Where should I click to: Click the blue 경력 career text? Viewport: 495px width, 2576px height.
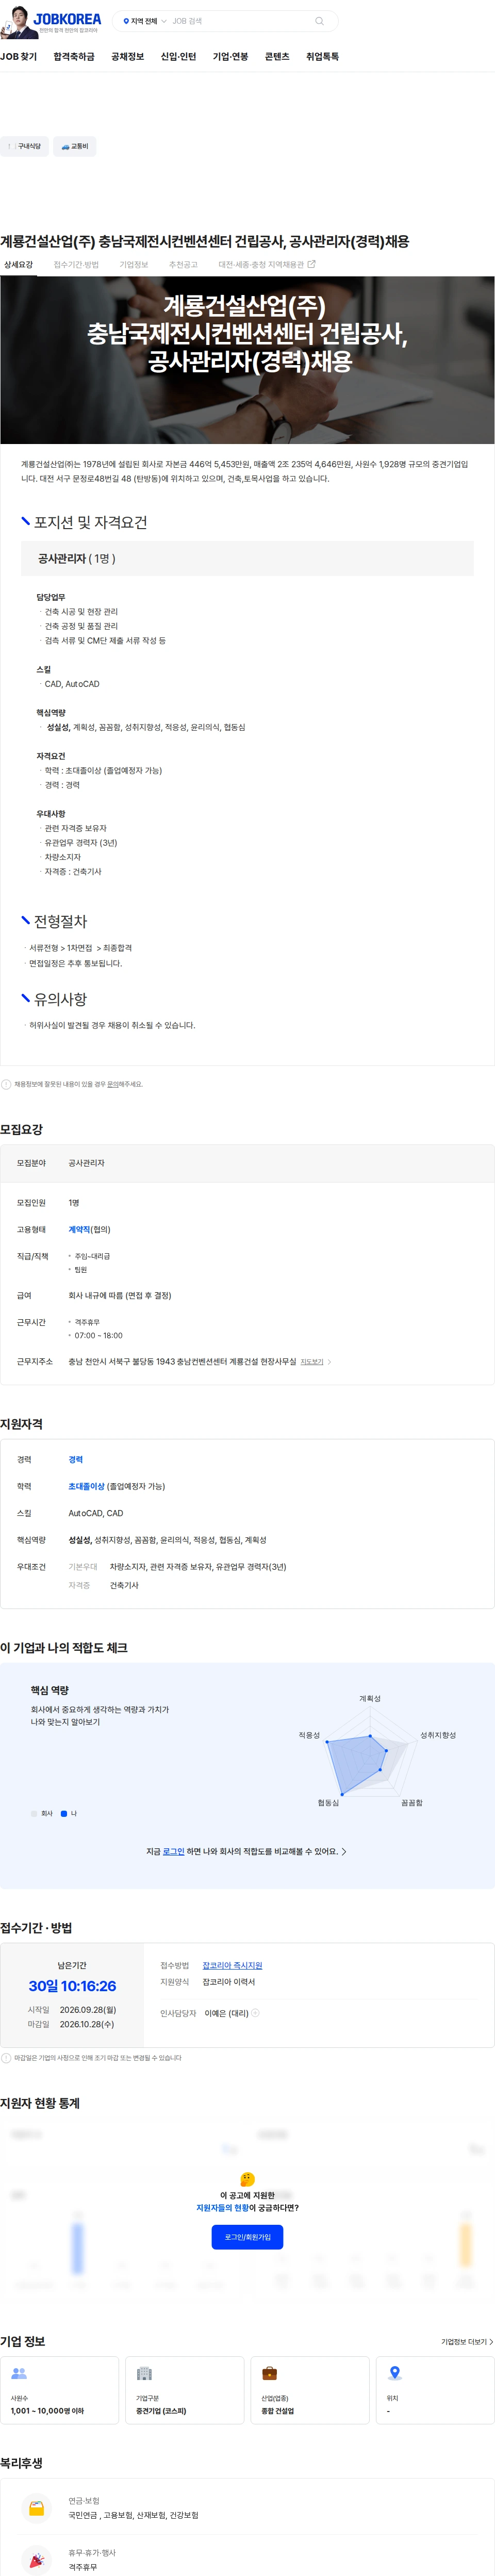click(x=75, y=1460)
